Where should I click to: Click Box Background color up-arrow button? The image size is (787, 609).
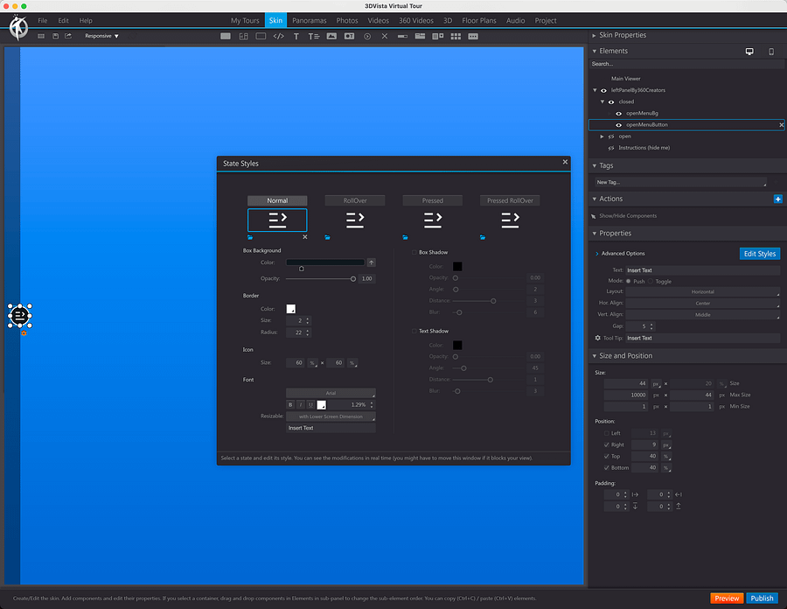371,262
